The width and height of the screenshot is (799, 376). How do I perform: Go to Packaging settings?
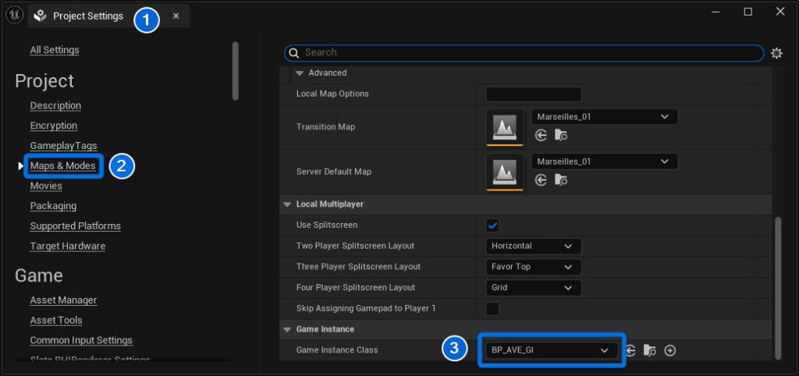point(53,206)
